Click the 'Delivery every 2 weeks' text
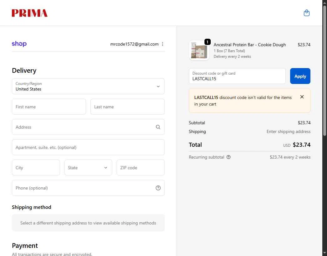Viewport: 327px width, 256px height. click(x=232, y=57)
